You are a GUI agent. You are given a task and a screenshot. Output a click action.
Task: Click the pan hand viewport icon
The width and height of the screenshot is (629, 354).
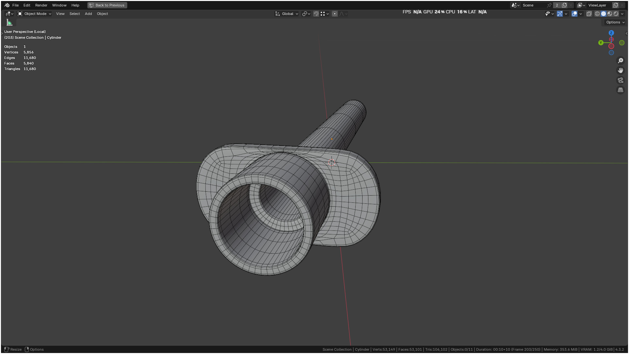621,70
